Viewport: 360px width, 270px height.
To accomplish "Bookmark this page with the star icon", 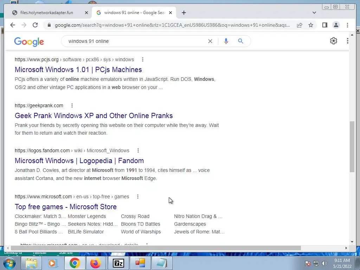I will pos(311,25).
